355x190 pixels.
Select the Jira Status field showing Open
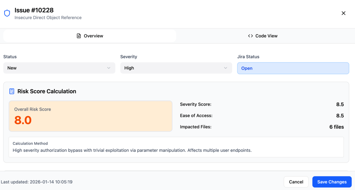coord(293,68)
